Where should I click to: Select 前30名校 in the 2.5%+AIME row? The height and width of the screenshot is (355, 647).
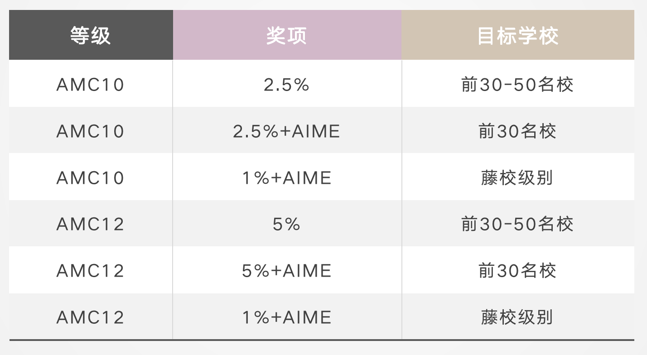[518, 131]
